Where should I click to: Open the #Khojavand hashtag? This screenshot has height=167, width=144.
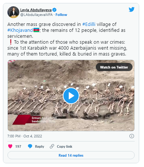(20, 30)
